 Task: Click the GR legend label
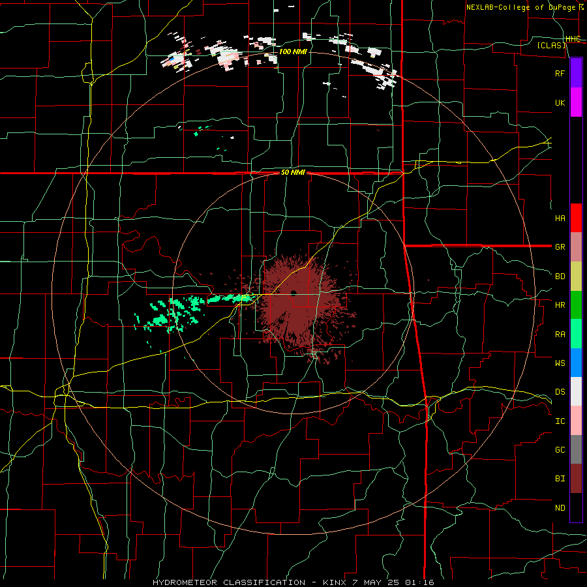pyautogui.click(x=560, y=247)
